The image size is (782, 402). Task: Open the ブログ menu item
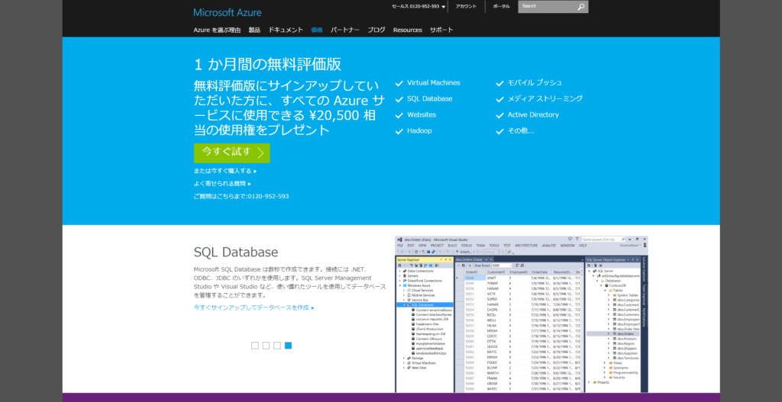point(376,30)
